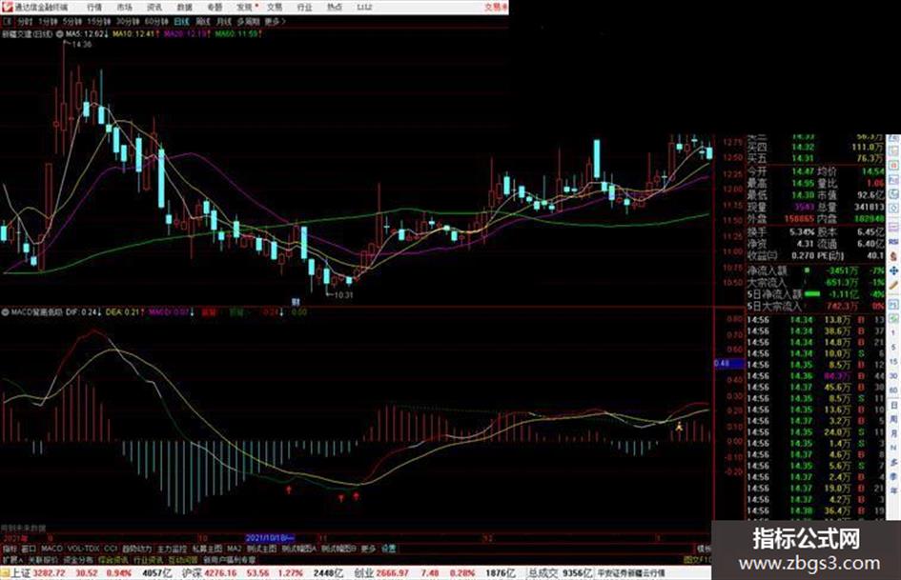Open the 行业资讯 tab

[x=148, y=559]
